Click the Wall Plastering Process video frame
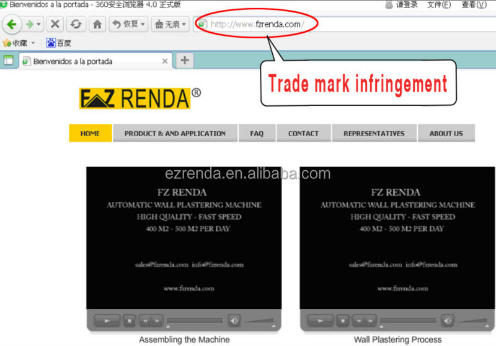The height and width of the screenshot is (346, 496). (397, 238)
